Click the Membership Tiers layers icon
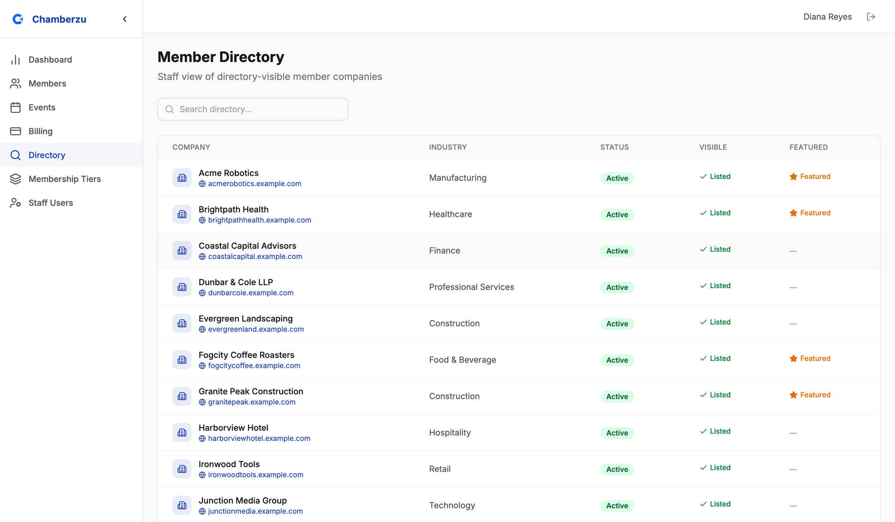The width and height of the screenshot is (895, 522). (16, 179)
